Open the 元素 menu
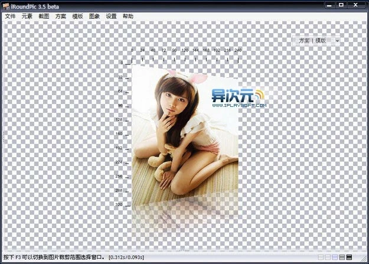The width and height of the screenshot is (369, 264). tap(27, 17)
